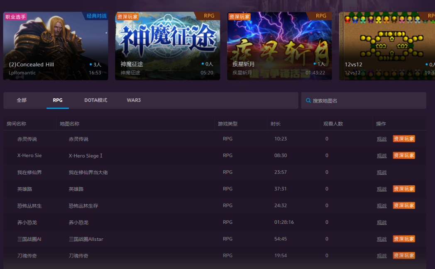Image resolution: width=435 pixels, height=269 pixels.
Task: Click the 时长 column header
Action: click(276, 124)
